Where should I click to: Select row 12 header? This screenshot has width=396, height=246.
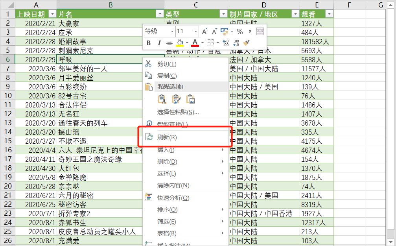[8, 114]
